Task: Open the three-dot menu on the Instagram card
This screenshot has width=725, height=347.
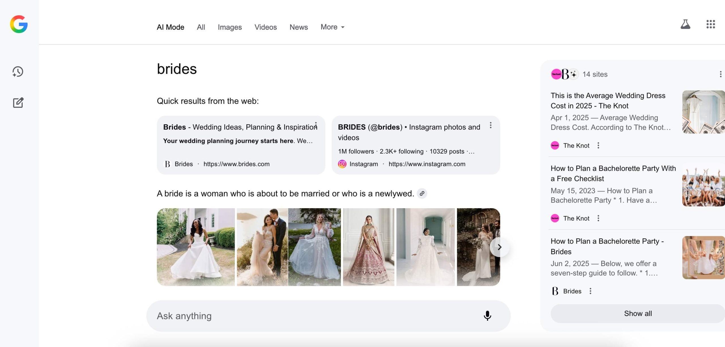Action: tap(491, 126)
